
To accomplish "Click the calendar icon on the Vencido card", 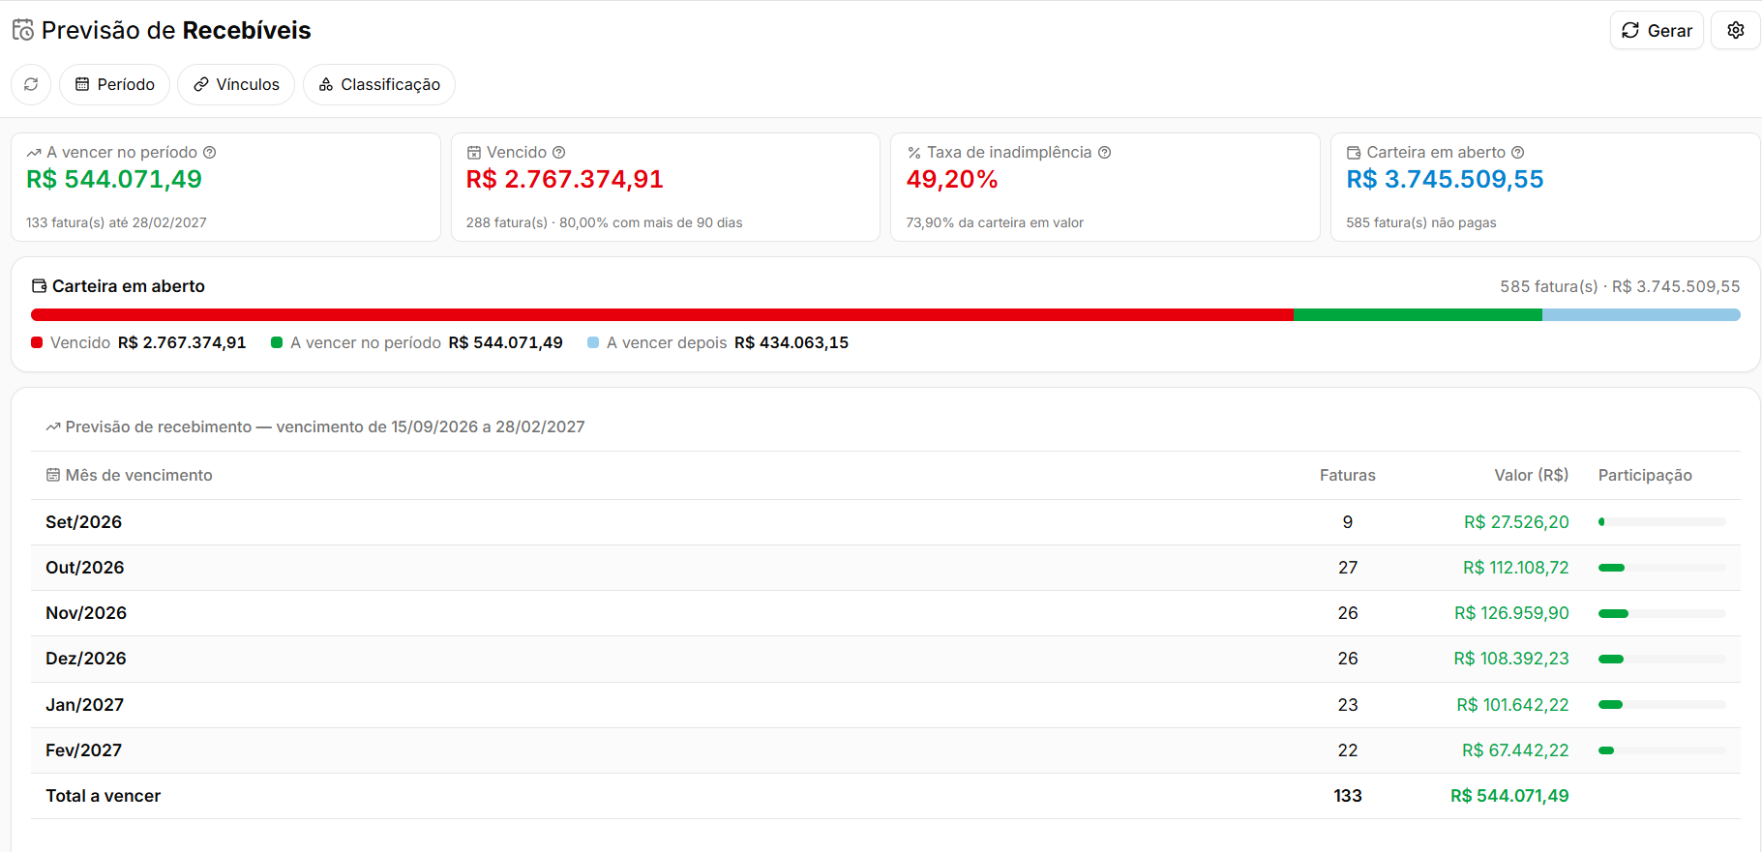I will point(474,153).
